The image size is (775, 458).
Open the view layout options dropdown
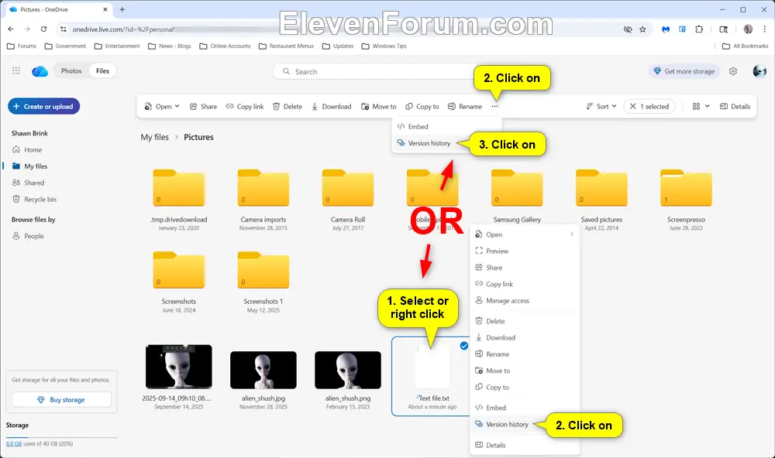coord(701,107)
